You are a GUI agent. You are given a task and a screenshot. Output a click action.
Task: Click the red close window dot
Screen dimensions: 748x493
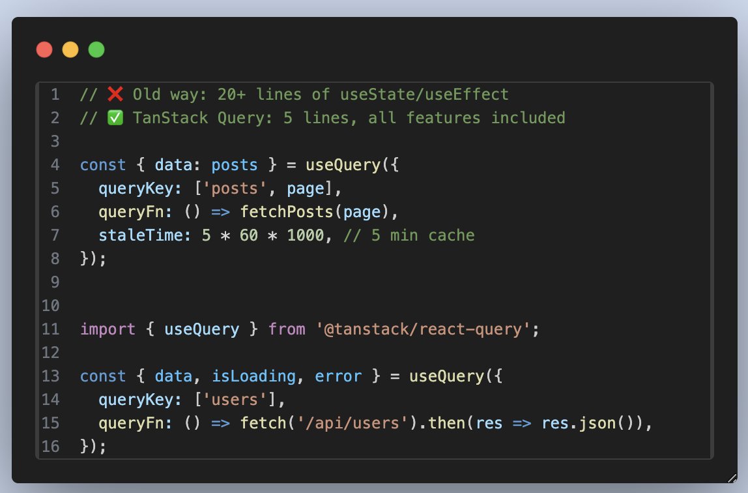click(x=44, y=50)
